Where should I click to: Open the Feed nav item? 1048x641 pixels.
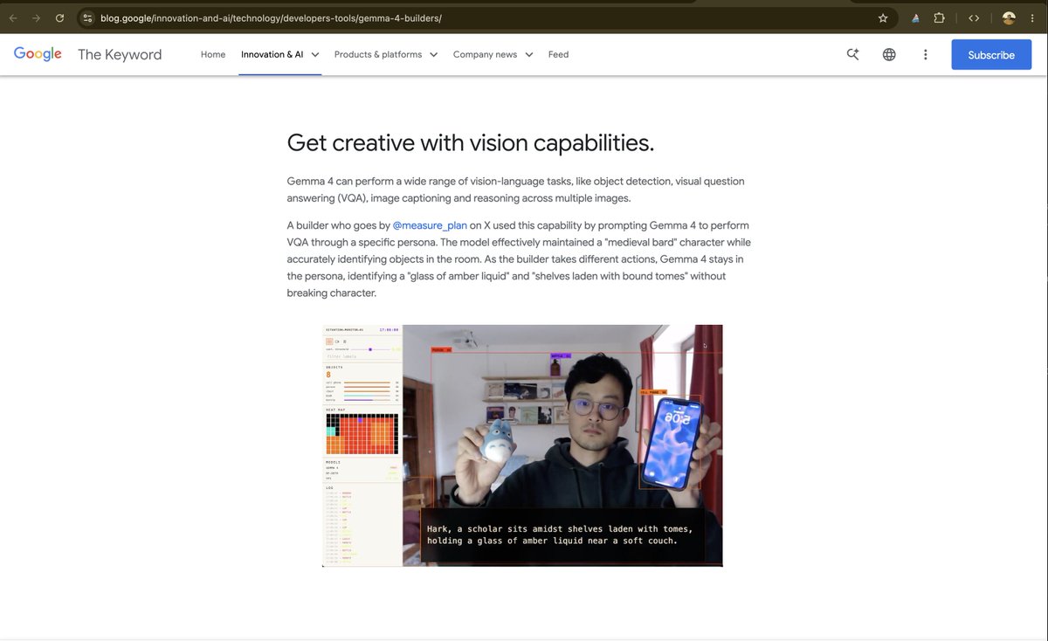[x=558, y=54]
